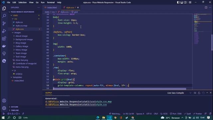Click the editor vertical scrollbar thumb
The width and height of the screenshot is (213, 120).
(212, 43)
